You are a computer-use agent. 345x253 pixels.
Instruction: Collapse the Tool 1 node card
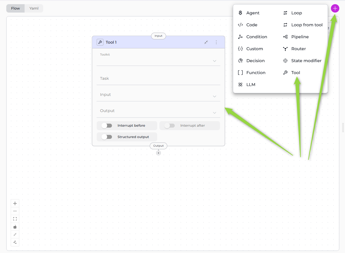(206, 42)
